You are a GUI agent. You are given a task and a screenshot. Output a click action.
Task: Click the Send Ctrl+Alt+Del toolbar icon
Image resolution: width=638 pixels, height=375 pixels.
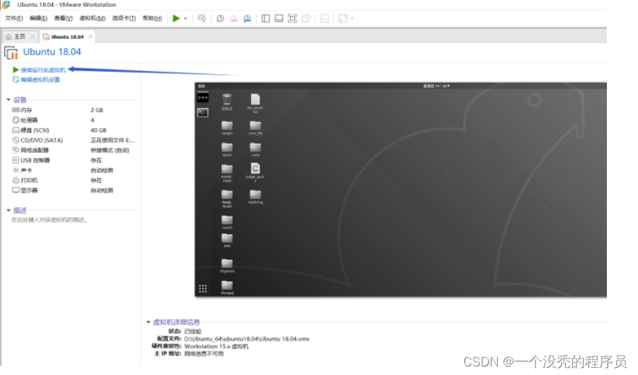[x=202, y=18]
